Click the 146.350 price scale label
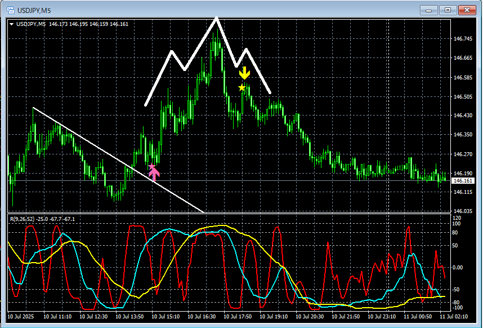 (x=463, y=135)
